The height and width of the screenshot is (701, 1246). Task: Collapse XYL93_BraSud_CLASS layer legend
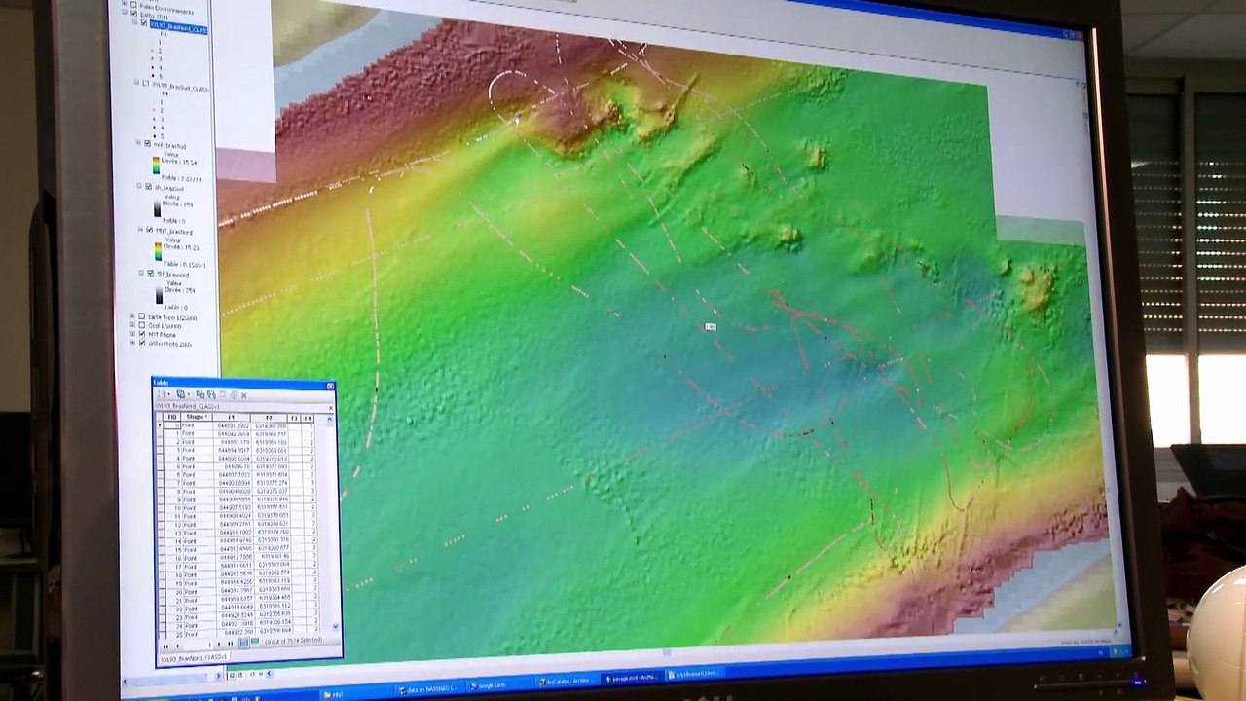136,83
